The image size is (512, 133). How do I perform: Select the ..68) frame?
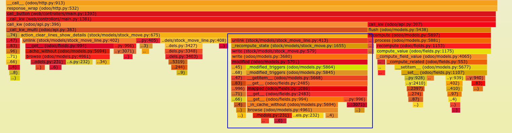pyautogui.click(x=238, y=73)
